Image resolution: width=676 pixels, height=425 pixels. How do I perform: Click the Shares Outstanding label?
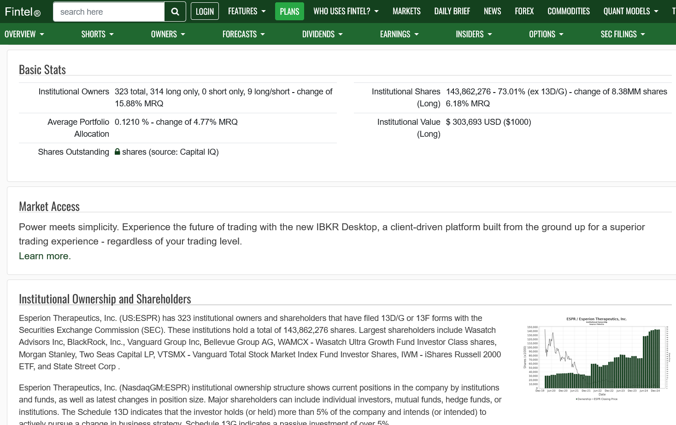74,152
